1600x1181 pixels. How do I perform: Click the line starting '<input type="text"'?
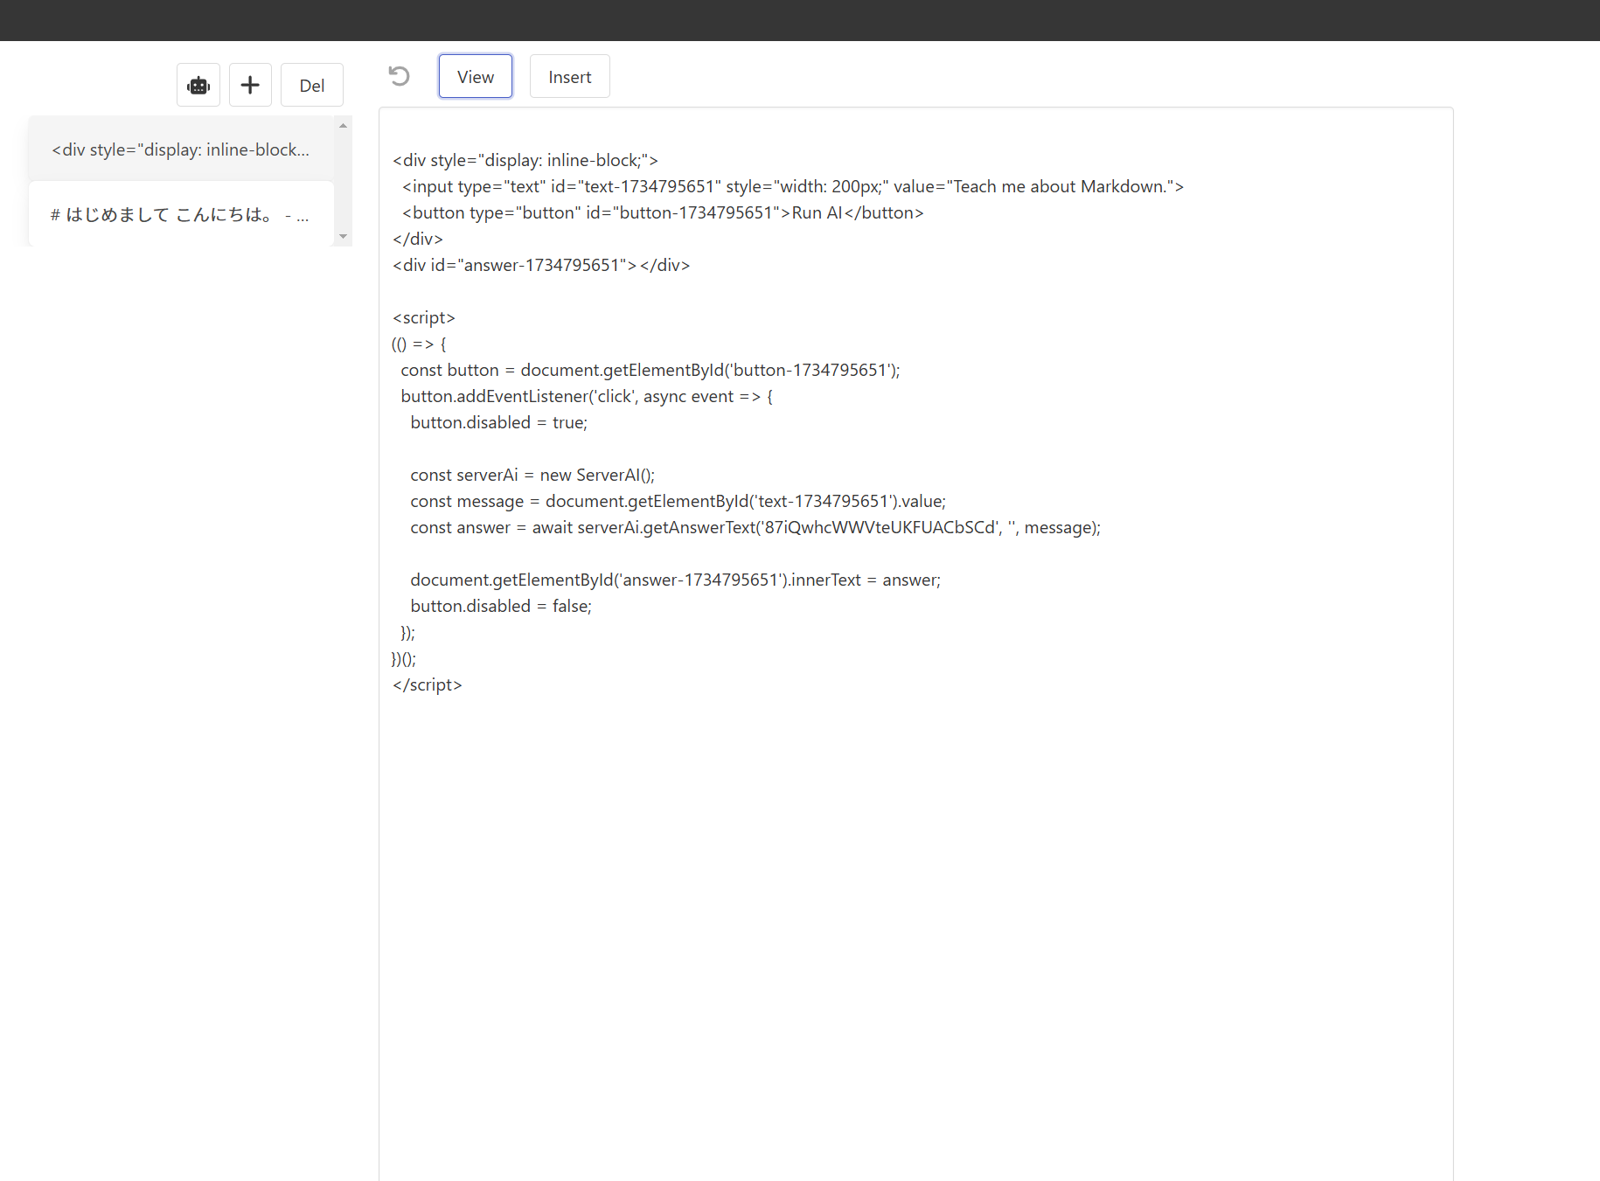(x=793, y=186)
